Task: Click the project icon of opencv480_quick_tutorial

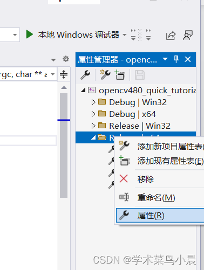Action: pos(92,90)
